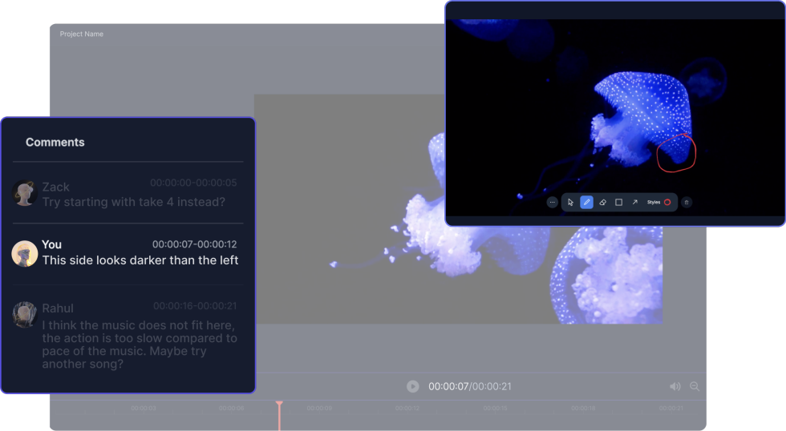Select the cursor pointer tool
Screen dimensions: 786x431
(x=570, y=203)
